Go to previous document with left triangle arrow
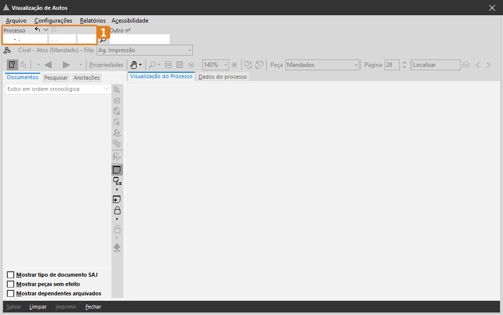Viewport: 503px width, 315px height. pyautogui.click(x=49, y=65)
